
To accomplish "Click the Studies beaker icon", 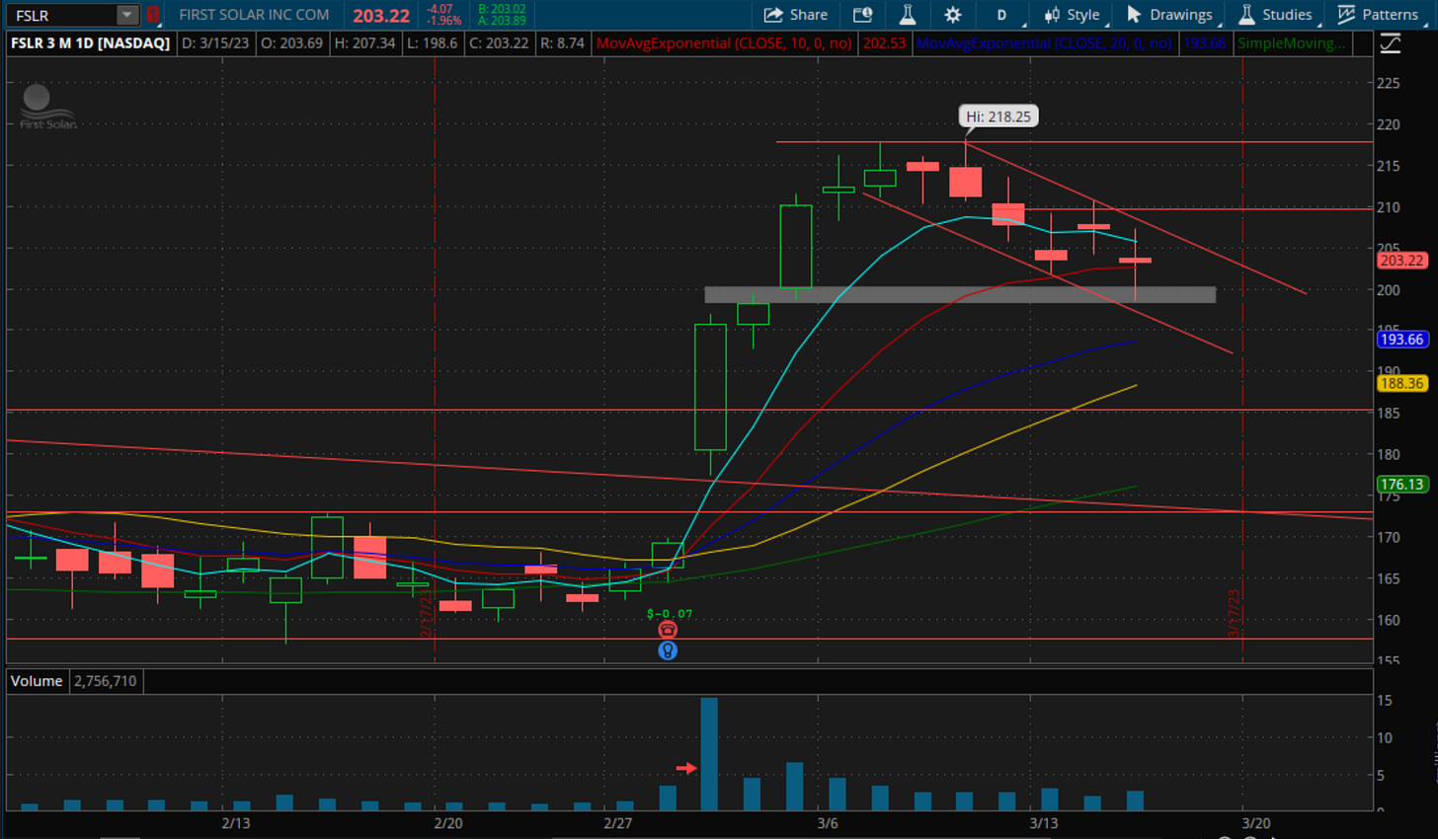I will [1246, 15].
